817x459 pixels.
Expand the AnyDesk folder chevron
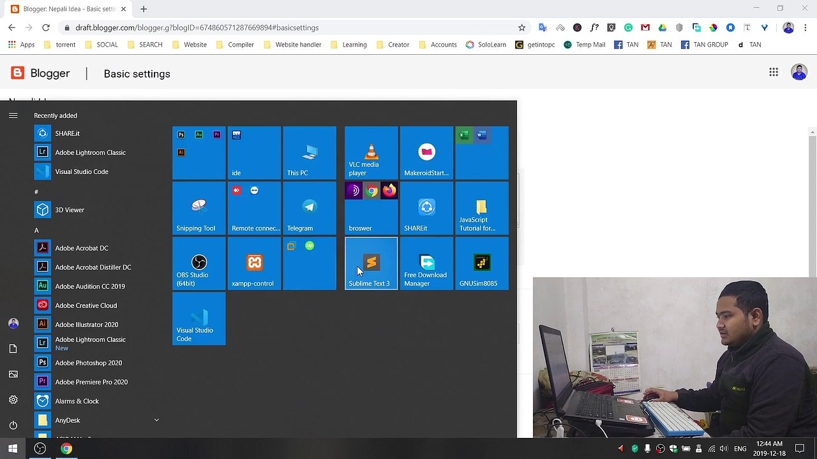(156, 420)
